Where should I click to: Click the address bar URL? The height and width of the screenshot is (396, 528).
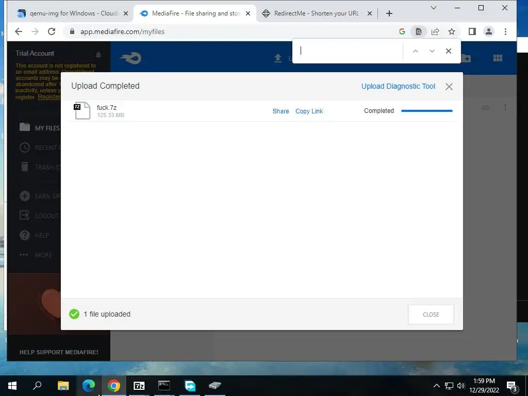122,31
